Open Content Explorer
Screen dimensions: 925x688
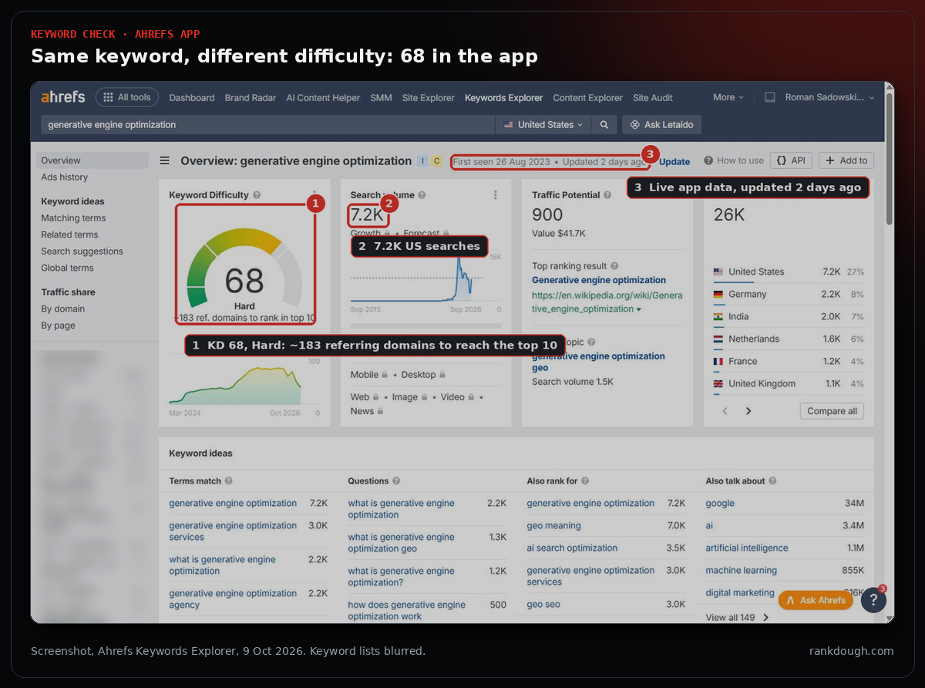[x=588, y=98]
